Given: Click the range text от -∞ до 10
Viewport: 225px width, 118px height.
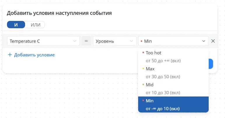Looking at the screenshot, I should [x=163, y=109].
